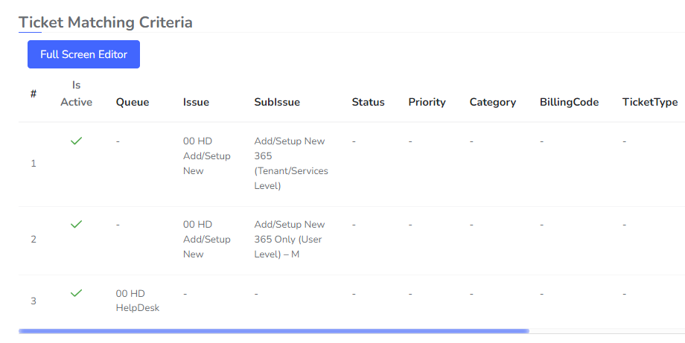
Task: Click the Tenant/Services Level subissue cell in row 1
Action: 290,164
